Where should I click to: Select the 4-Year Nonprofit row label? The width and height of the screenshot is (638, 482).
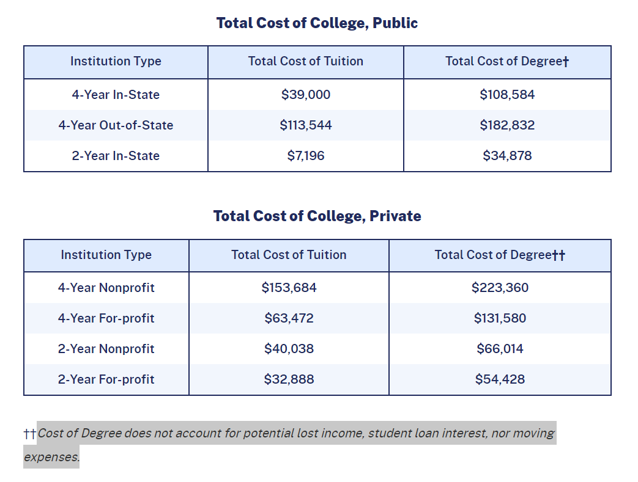point(106,288)
